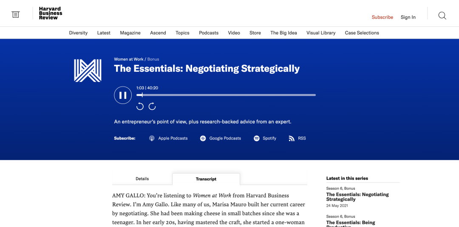Click the Sign In link
459x227 pixels.
408,17
